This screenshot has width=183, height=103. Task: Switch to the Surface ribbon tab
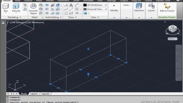[28, 1]
